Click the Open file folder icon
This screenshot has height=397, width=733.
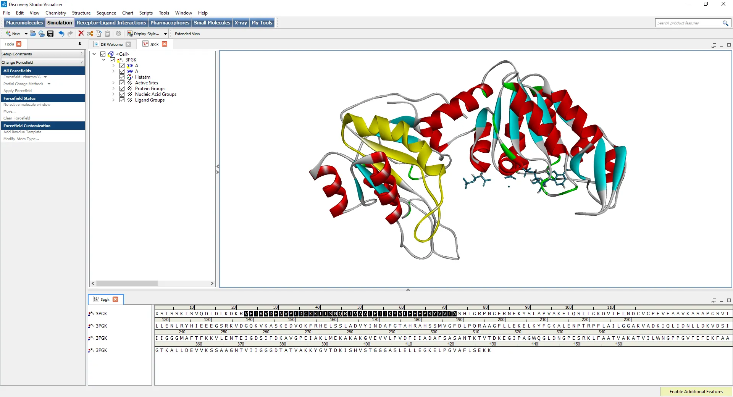(33, 34)
